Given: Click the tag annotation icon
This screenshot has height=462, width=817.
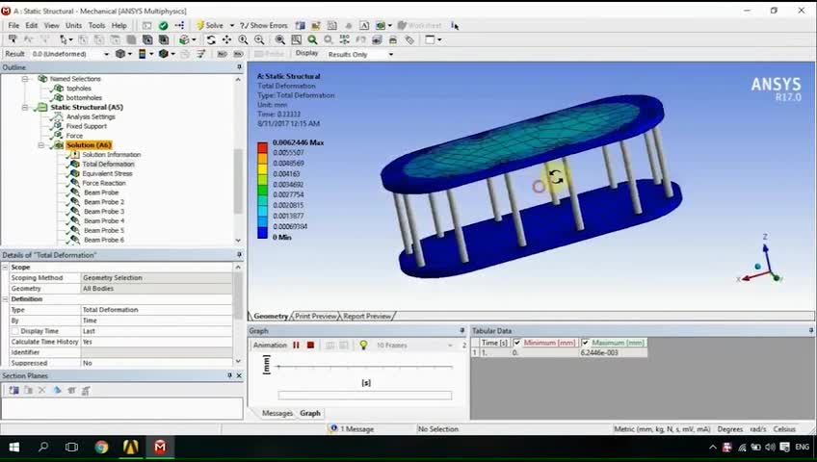Looking at the screenshot, I should coord(409,39).
